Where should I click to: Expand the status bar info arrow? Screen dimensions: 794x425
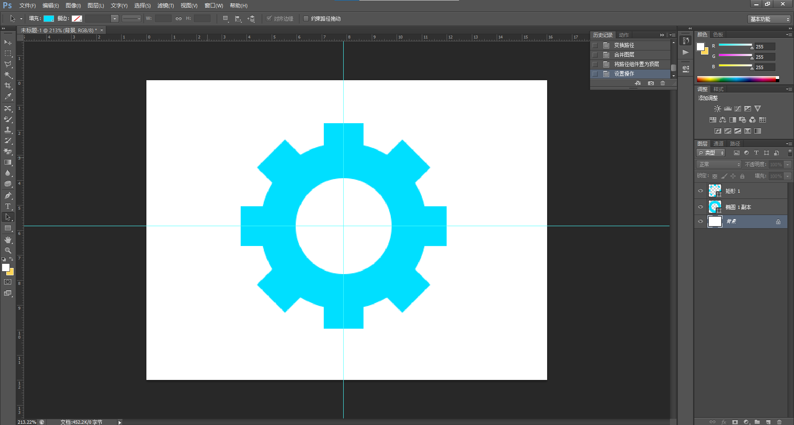click(120, 422)
